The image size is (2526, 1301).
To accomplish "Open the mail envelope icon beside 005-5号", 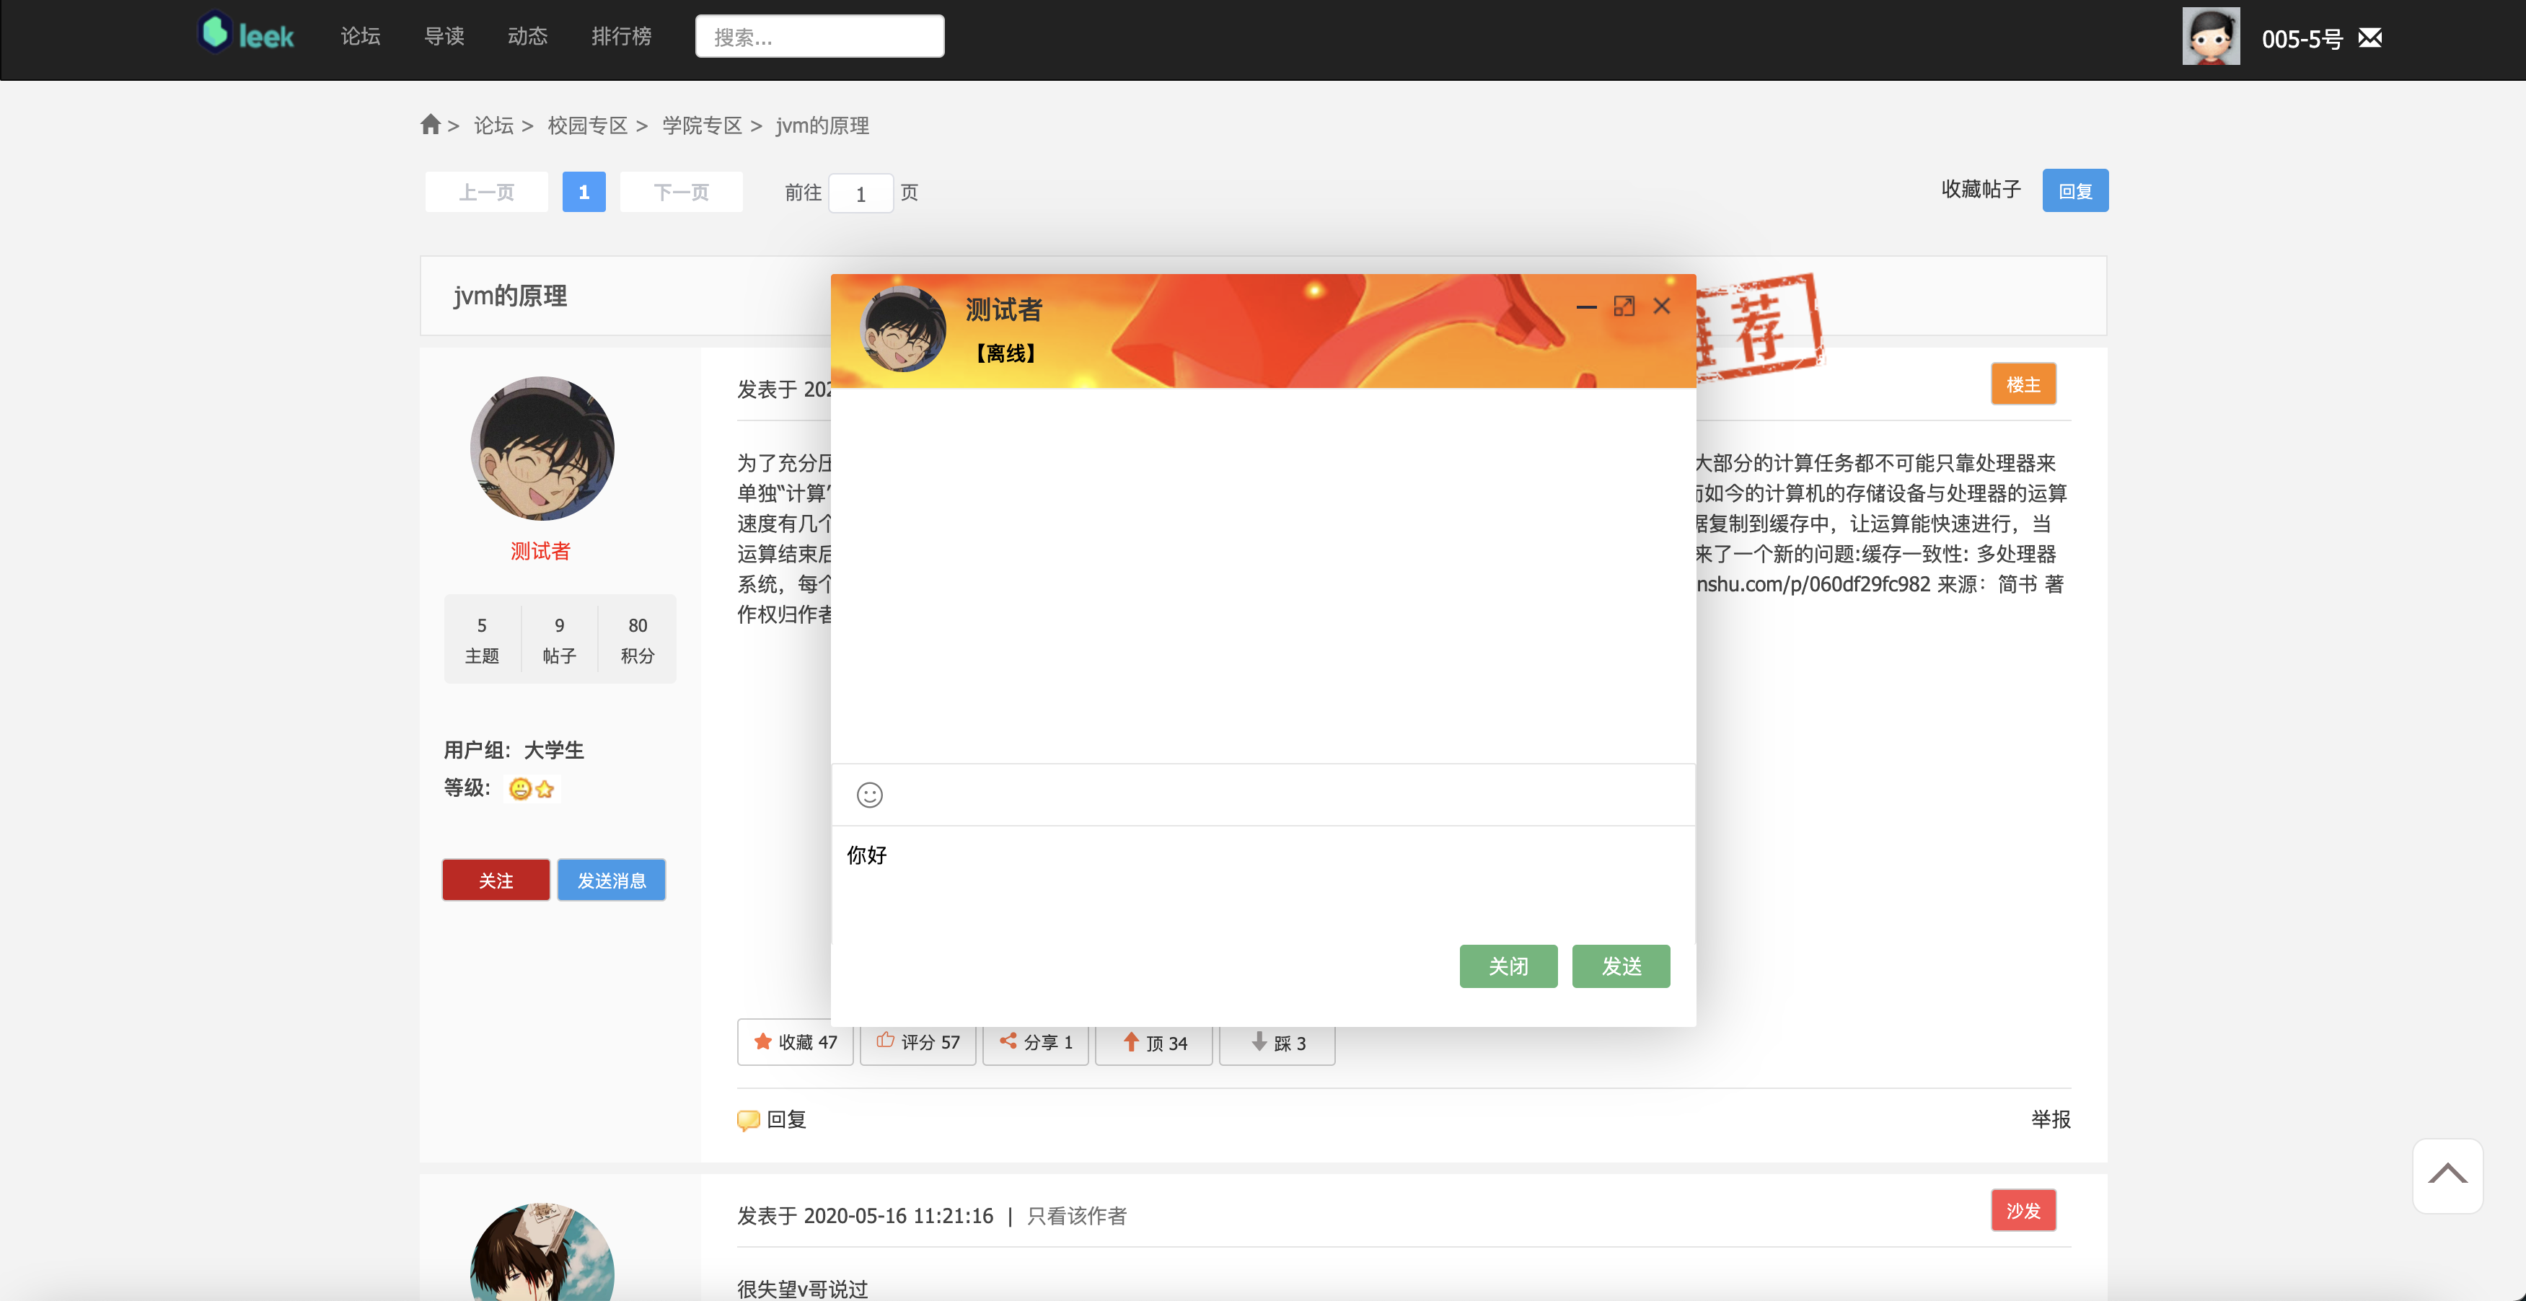I will 2370,38.
